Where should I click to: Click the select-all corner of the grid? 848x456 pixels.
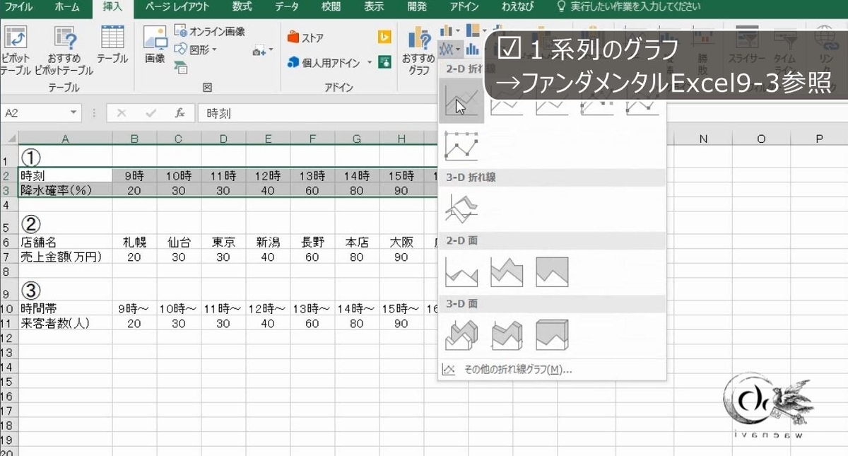(x=9, y=139)
